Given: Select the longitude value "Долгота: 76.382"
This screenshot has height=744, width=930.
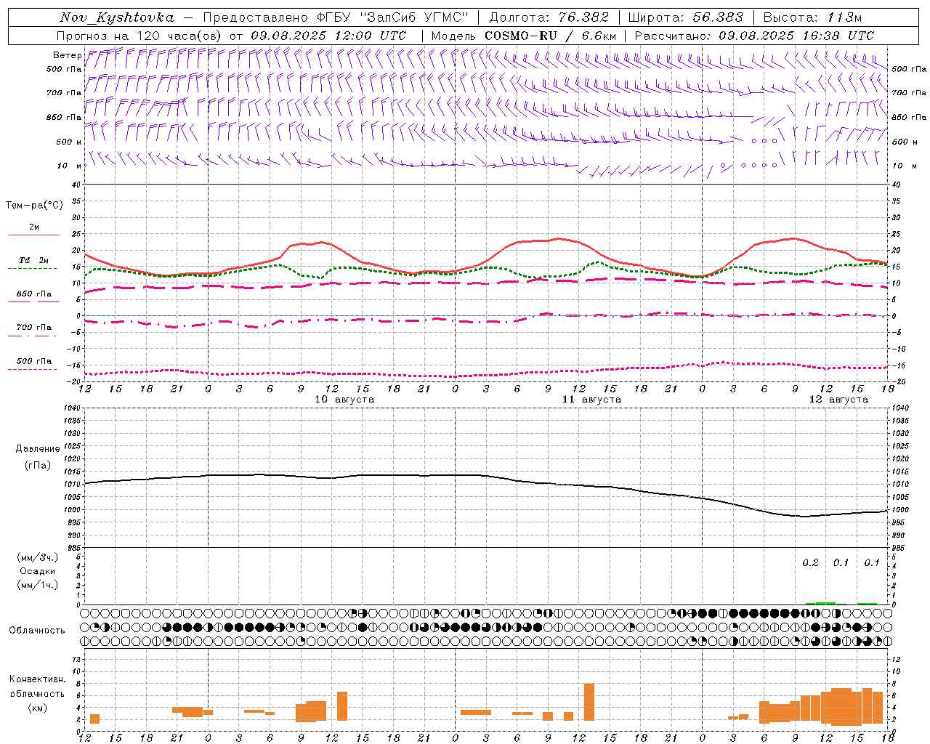Looking at the screenshot, I should click(549, 17).
